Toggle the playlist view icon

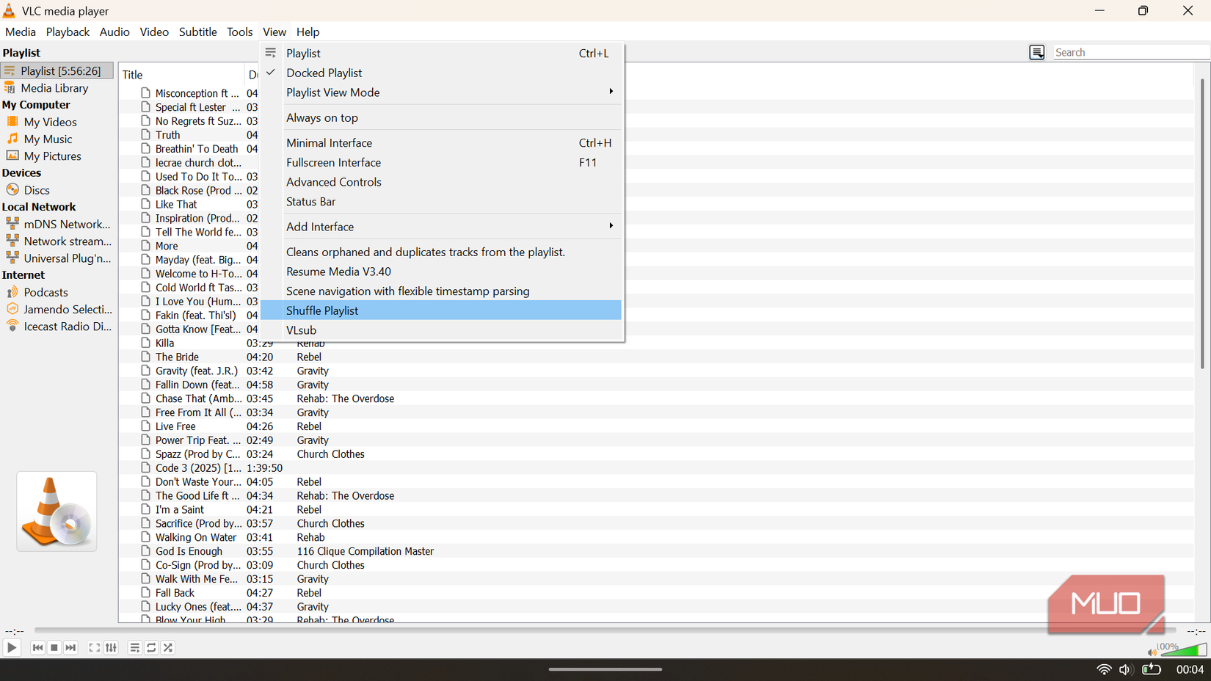click(x=134, y=648)
